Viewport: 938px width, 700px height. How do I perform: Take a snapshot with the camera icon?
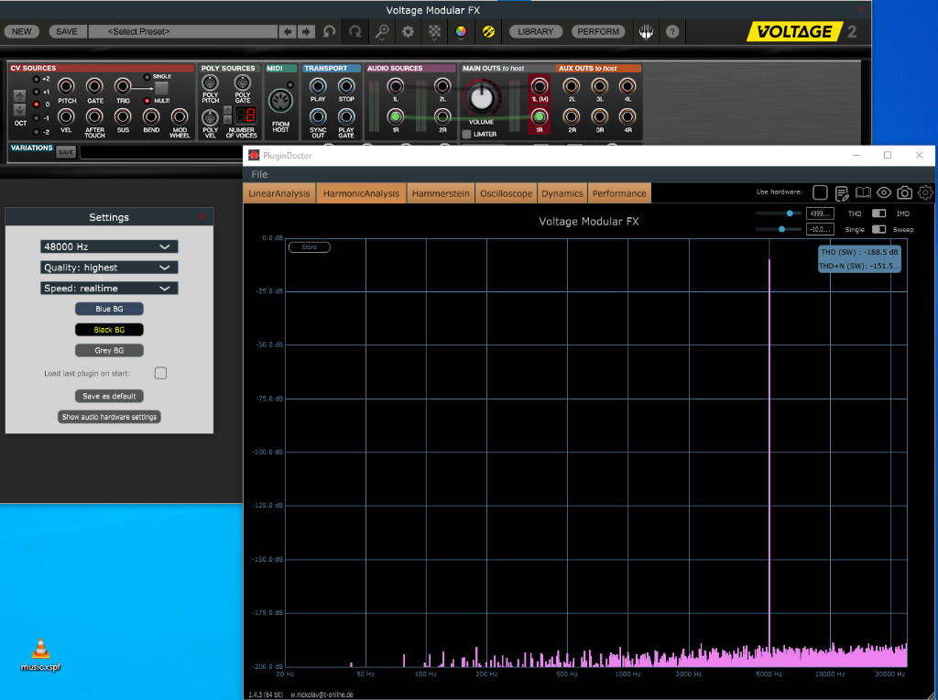904,192
